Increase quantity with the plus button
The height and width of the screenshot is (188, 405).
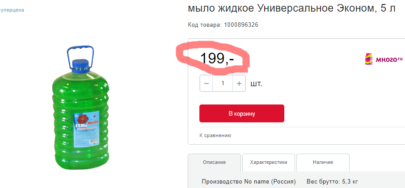point(240,84)
